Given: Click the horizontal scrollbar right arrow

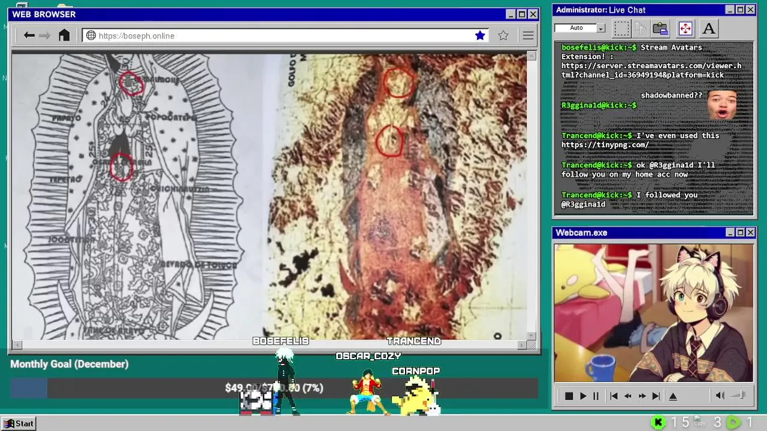Looking at the screenshot, I should (522, 345).
